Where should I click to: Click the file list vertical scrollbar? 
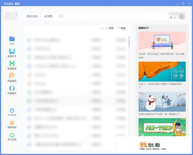(129, 41)
